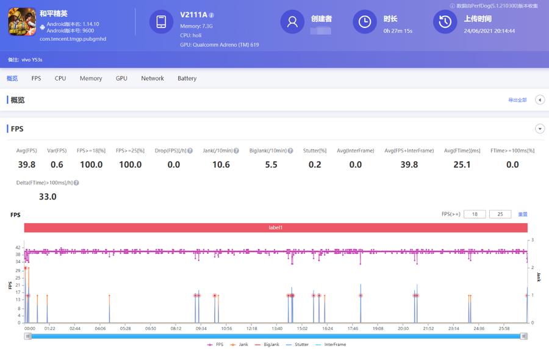Image resolution: width=549 pixels, height=349 pixels.
Task: Click the duration clock icon
Action: pos(364,22)
